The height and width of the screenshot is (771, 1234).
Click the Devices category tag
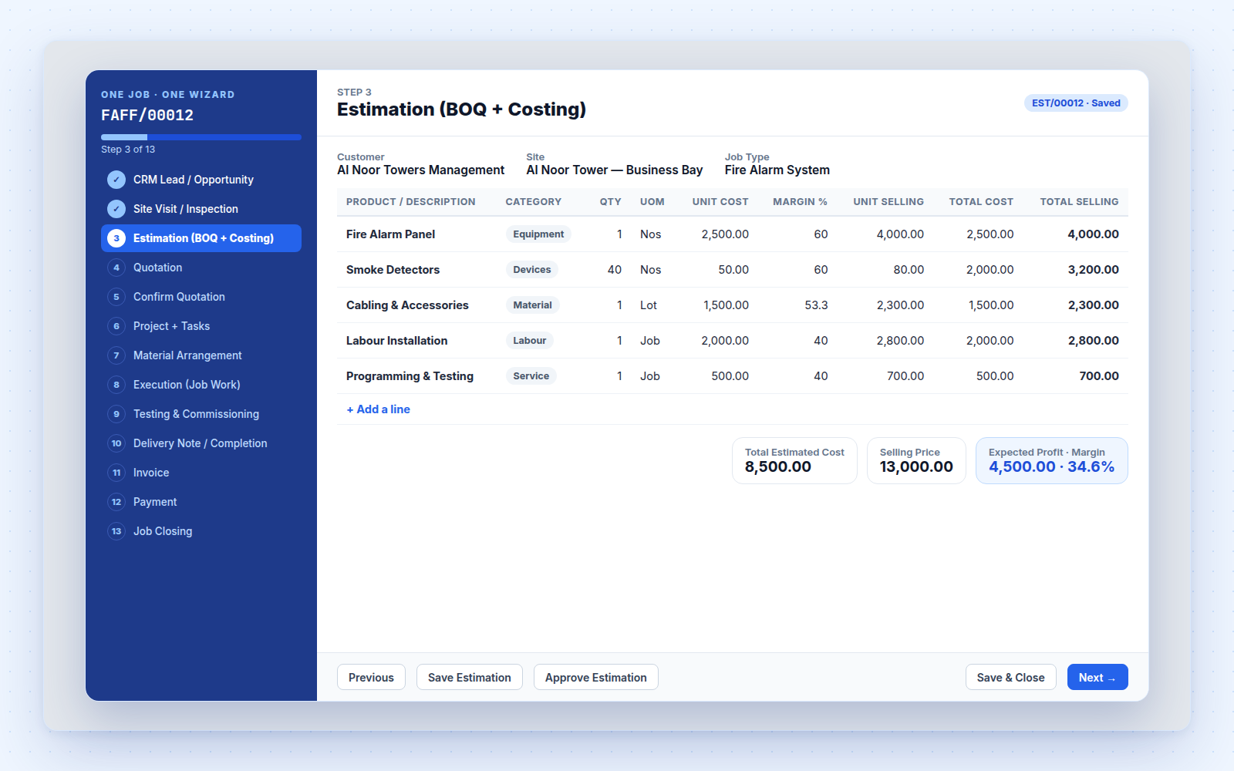(x=532, y=270)
